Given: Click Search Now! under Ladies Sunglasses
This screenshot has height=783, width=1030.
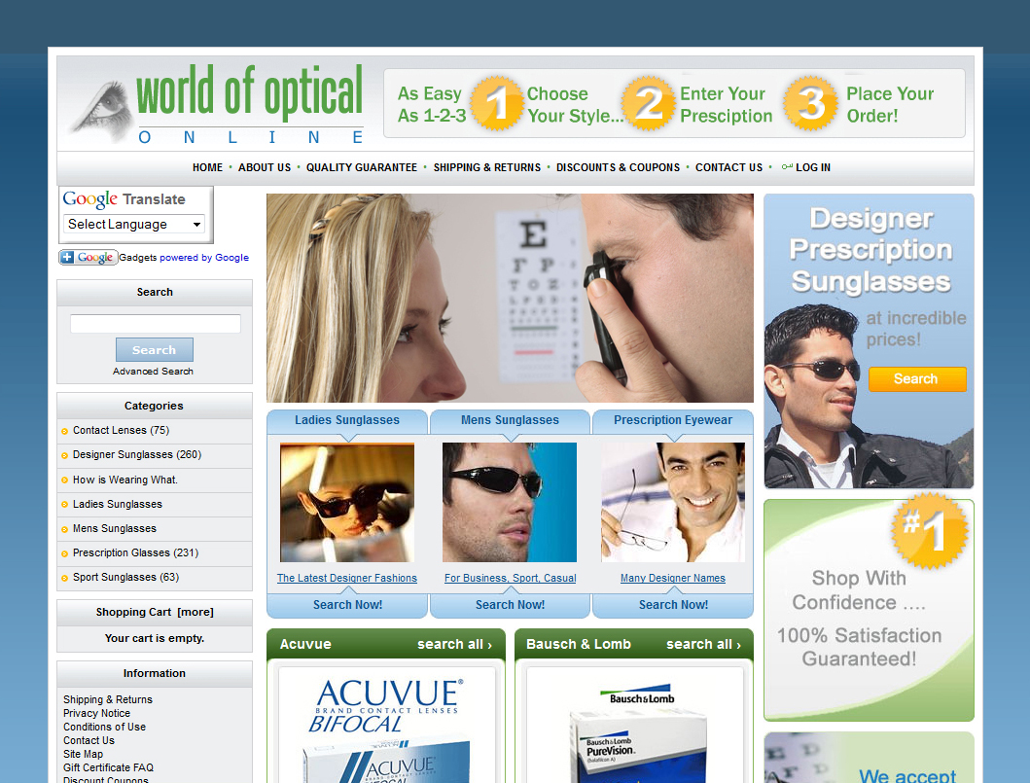Looking at the screenshot, I should pos(347,605).
